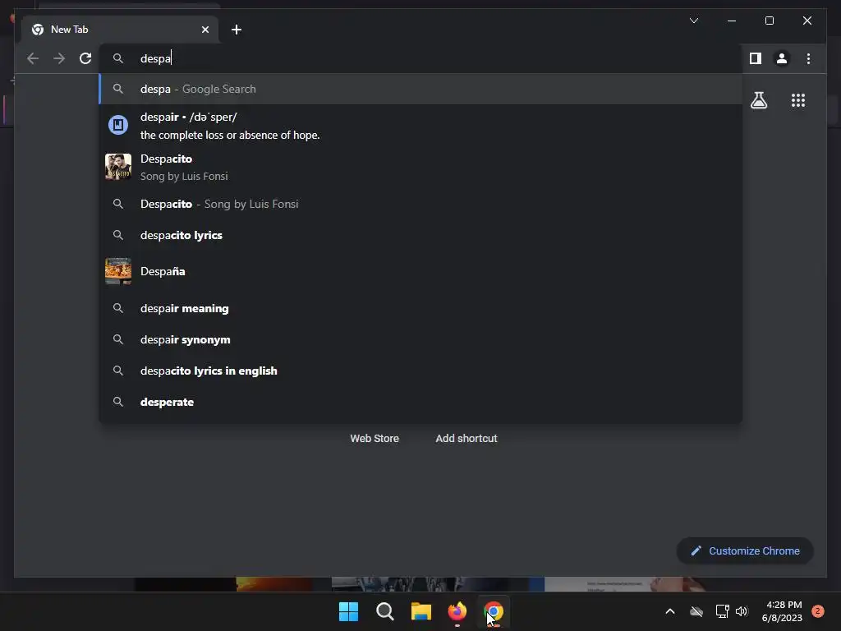Close the New Tab tab
This screenshot has height=631, width=841.
[x=205, y=30]
